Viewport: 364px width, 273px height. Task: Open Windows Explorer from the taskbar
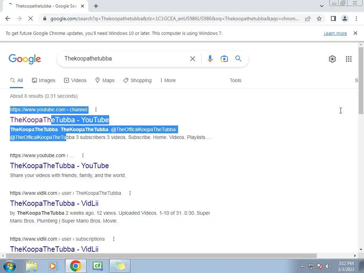[32, 266]
